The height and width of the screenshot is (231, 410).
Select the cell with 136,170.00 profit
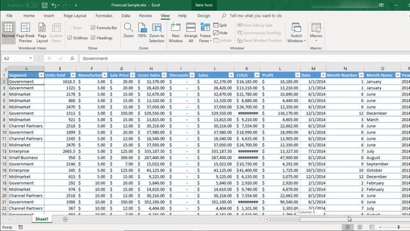(280, 113)
